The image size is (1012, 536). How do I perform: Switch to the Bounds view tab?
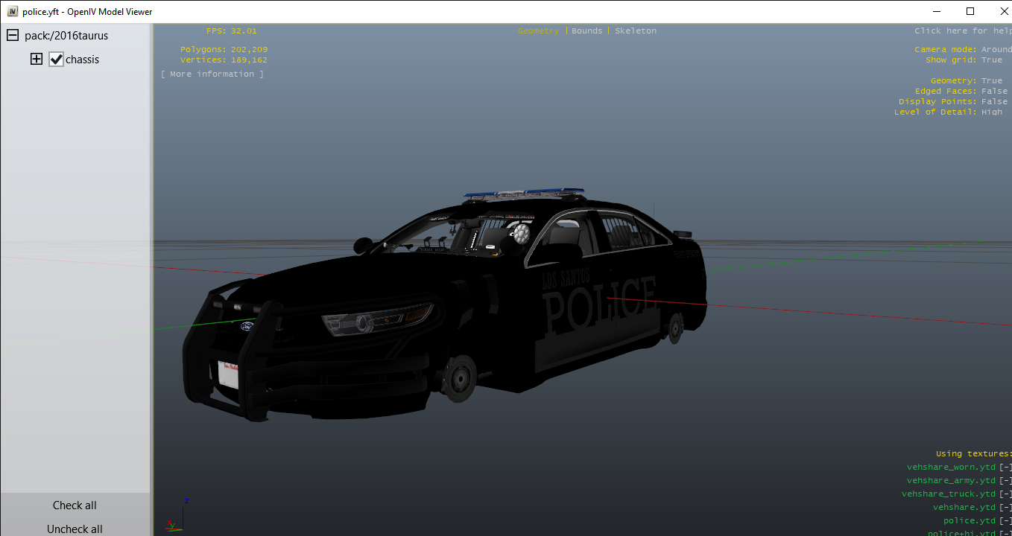click(x=586, y=31)
